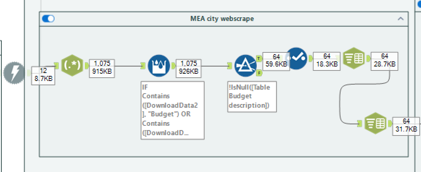This screenshot has height=172, width=421.
Task: Click the 64 records 31.7KB label
Action: 406,126
